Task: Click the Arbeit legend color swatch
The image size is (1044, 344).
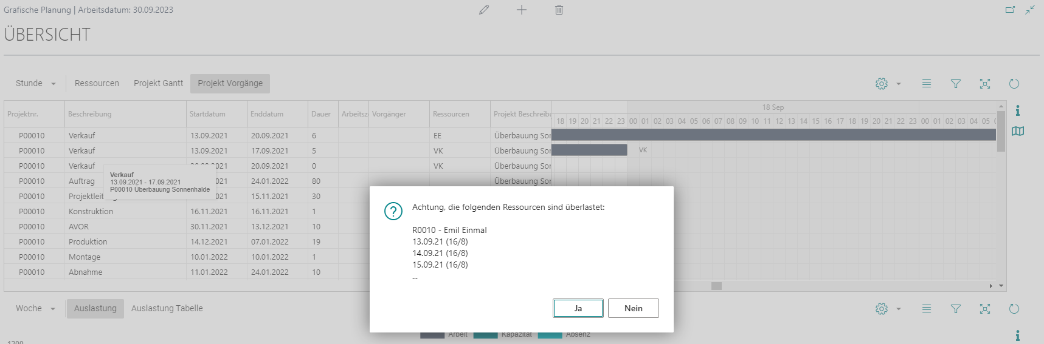Action: tap(432, 335)
